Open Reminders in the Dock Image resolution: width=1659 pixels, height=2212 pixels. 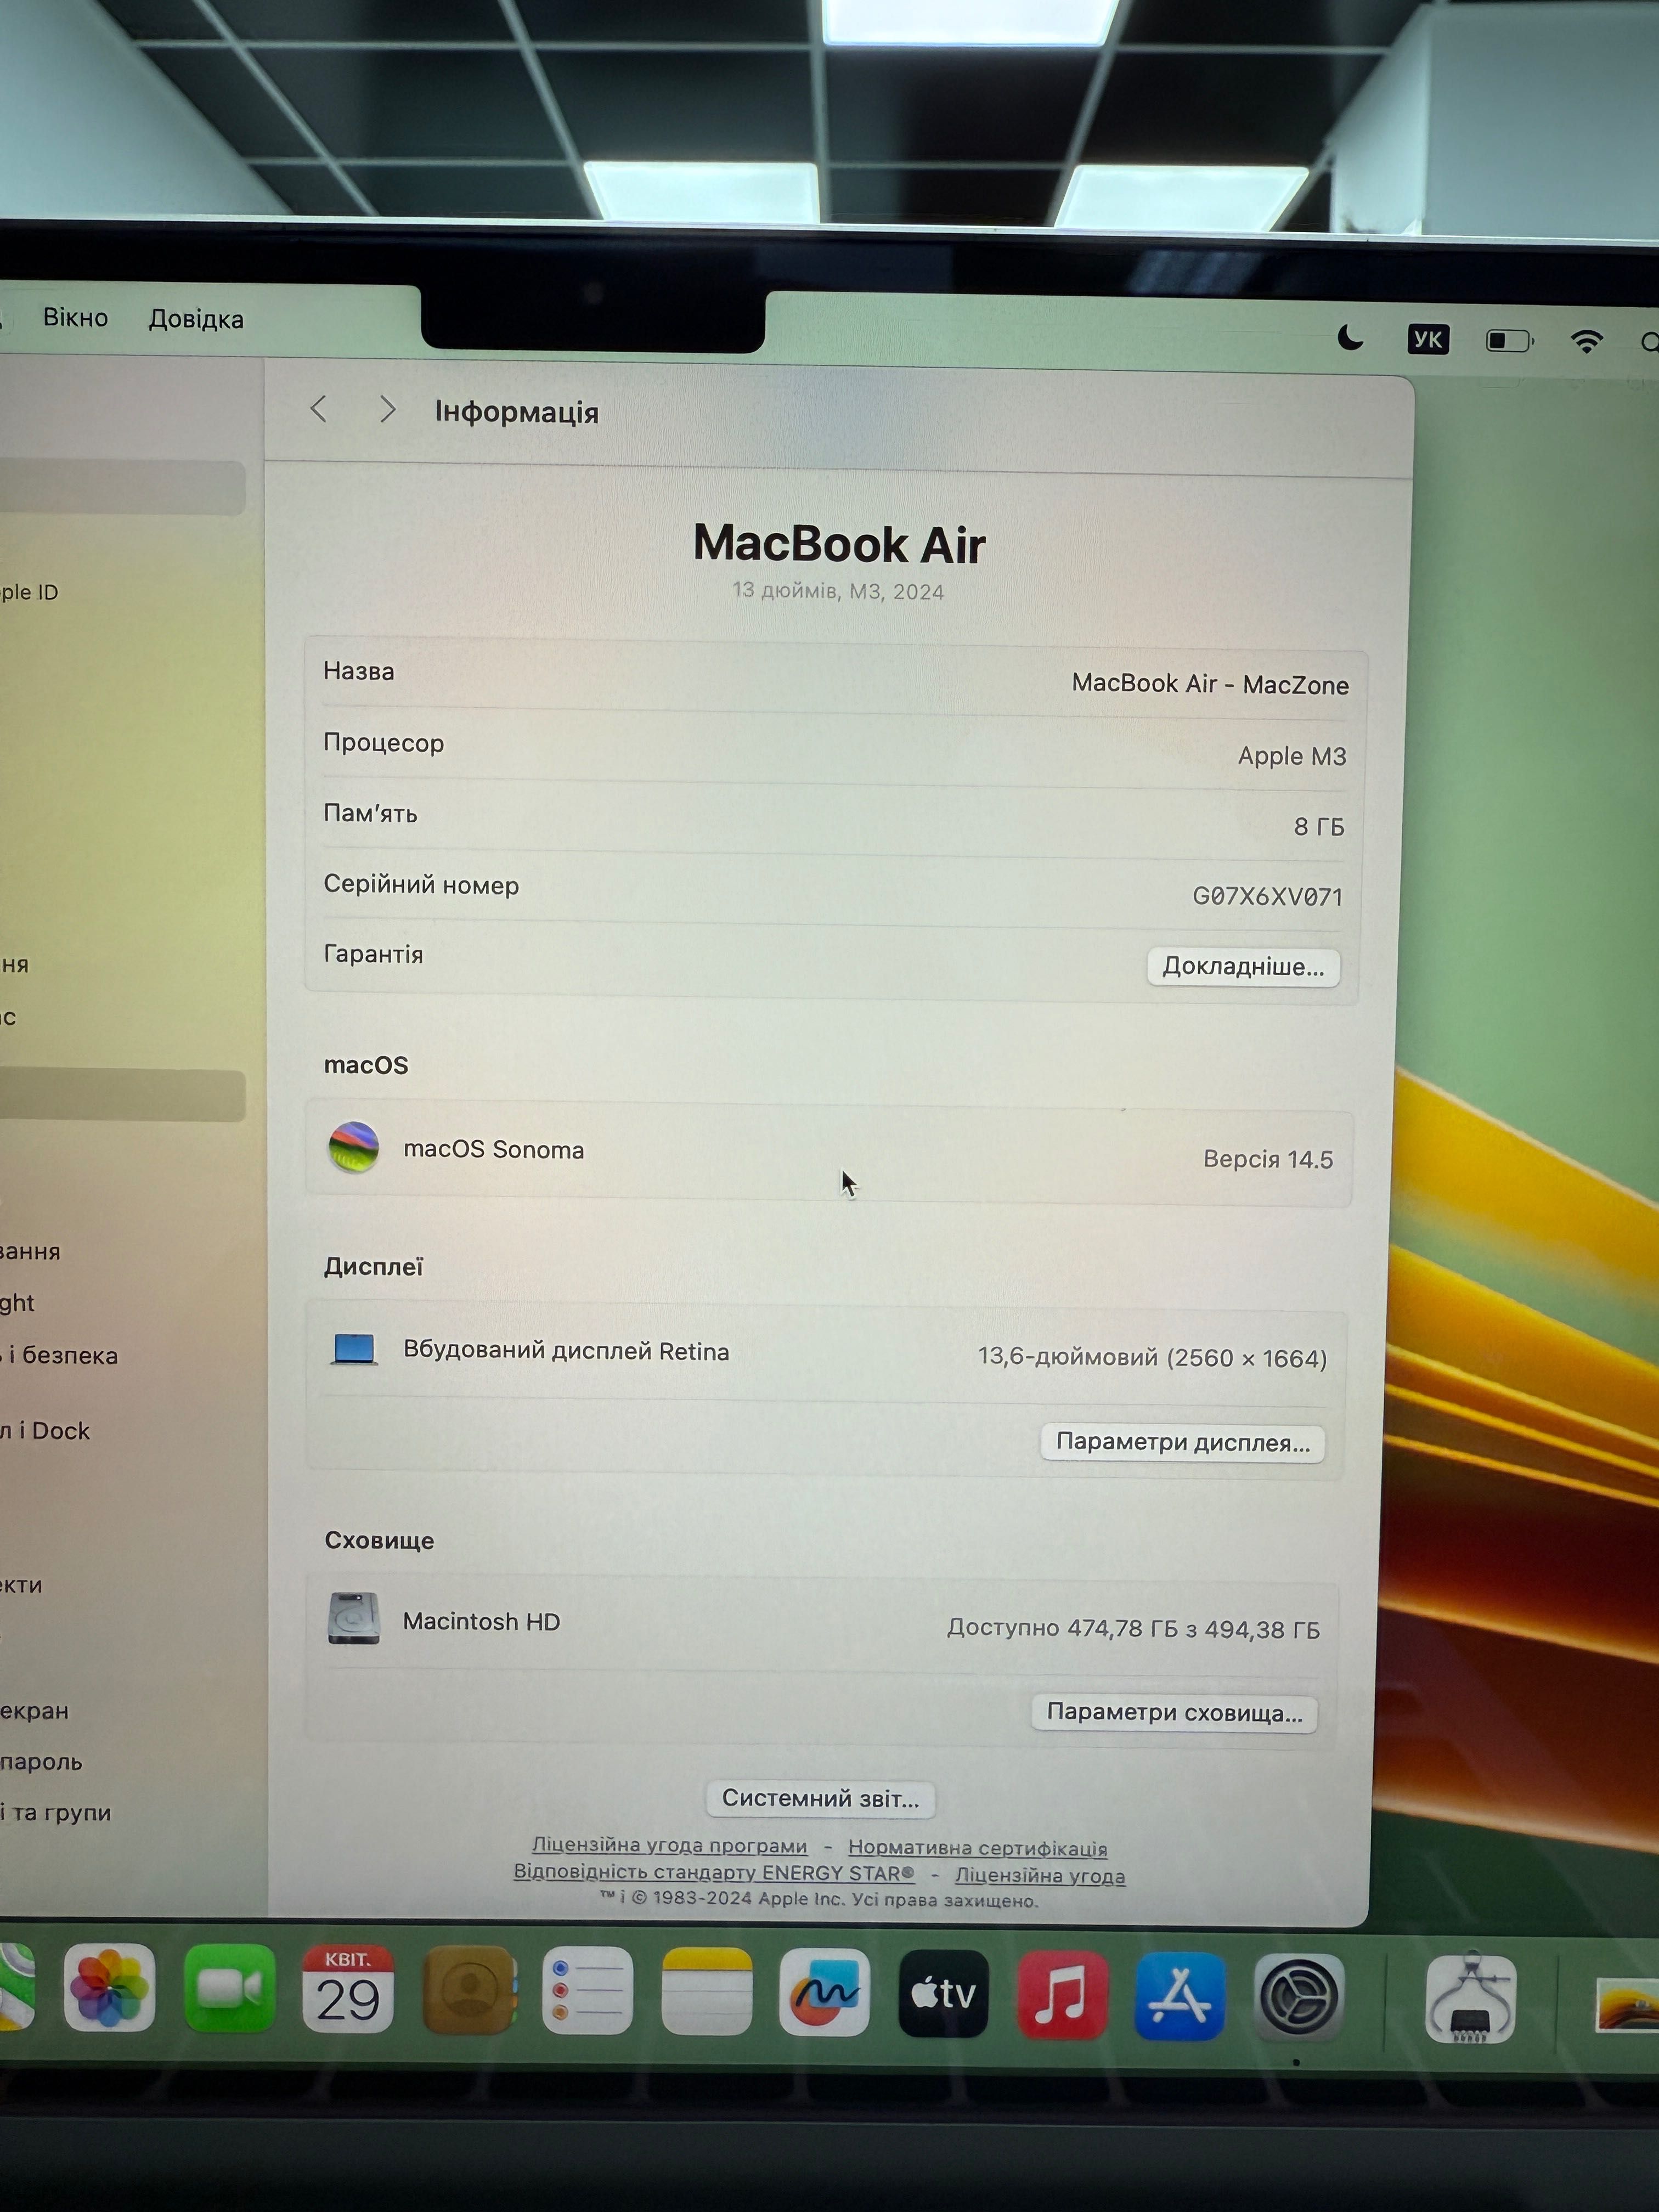click(x=587, y=1990)
